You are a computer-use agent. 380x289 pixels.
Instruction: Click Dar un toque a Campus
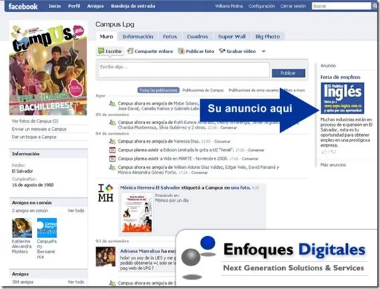(34, 137)
